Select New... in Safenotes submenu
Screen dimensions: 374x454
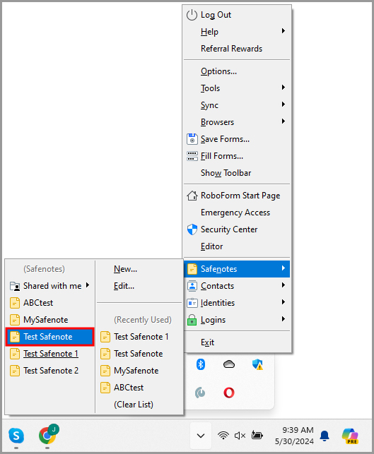[139, 269]
